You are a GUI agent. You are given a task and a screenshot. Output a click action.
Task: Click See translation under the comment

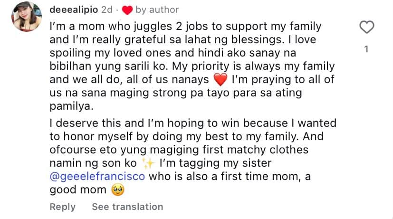tap(127, 207)
